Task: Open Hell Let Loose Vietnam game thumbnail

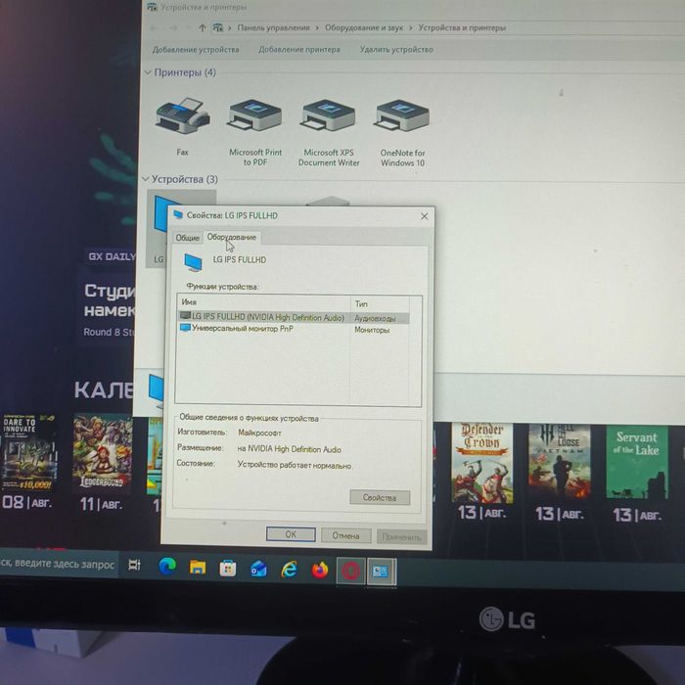Action: point(559,462)
